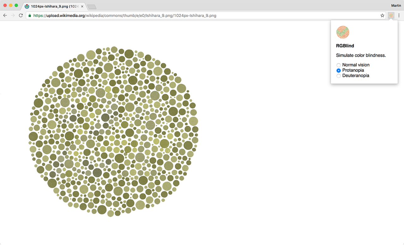Close the Ishihara_9.png tab

(82, 6)
